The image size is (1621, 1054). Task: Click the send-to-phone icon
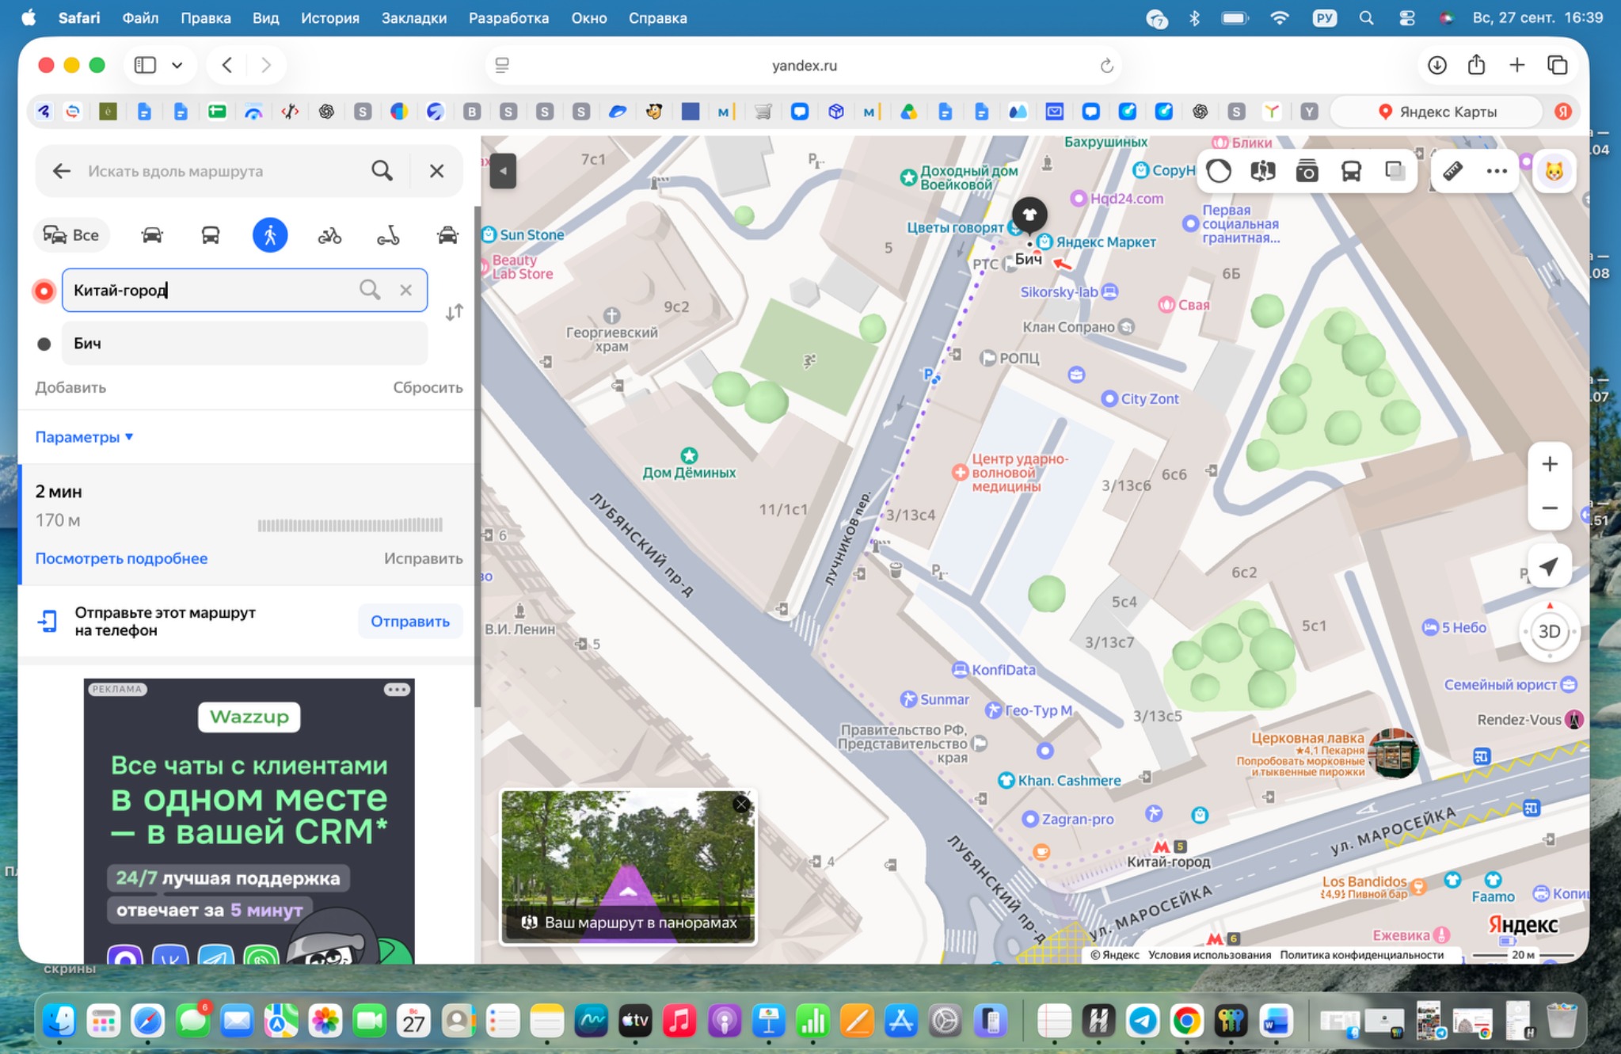point(48,622)
